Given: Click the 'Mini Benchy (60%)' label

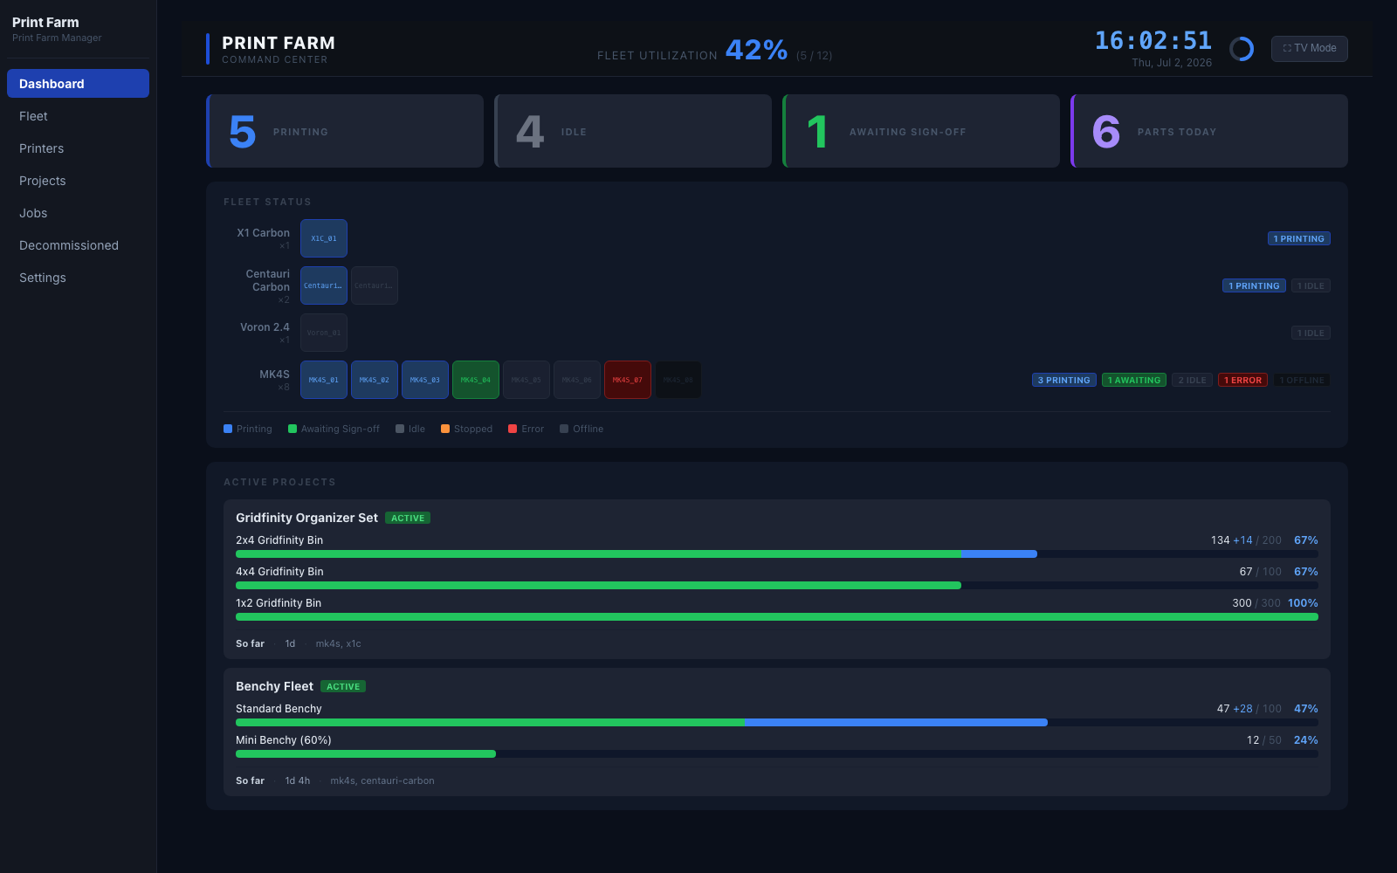Looking at the screenshot, I should coord(284,740).
